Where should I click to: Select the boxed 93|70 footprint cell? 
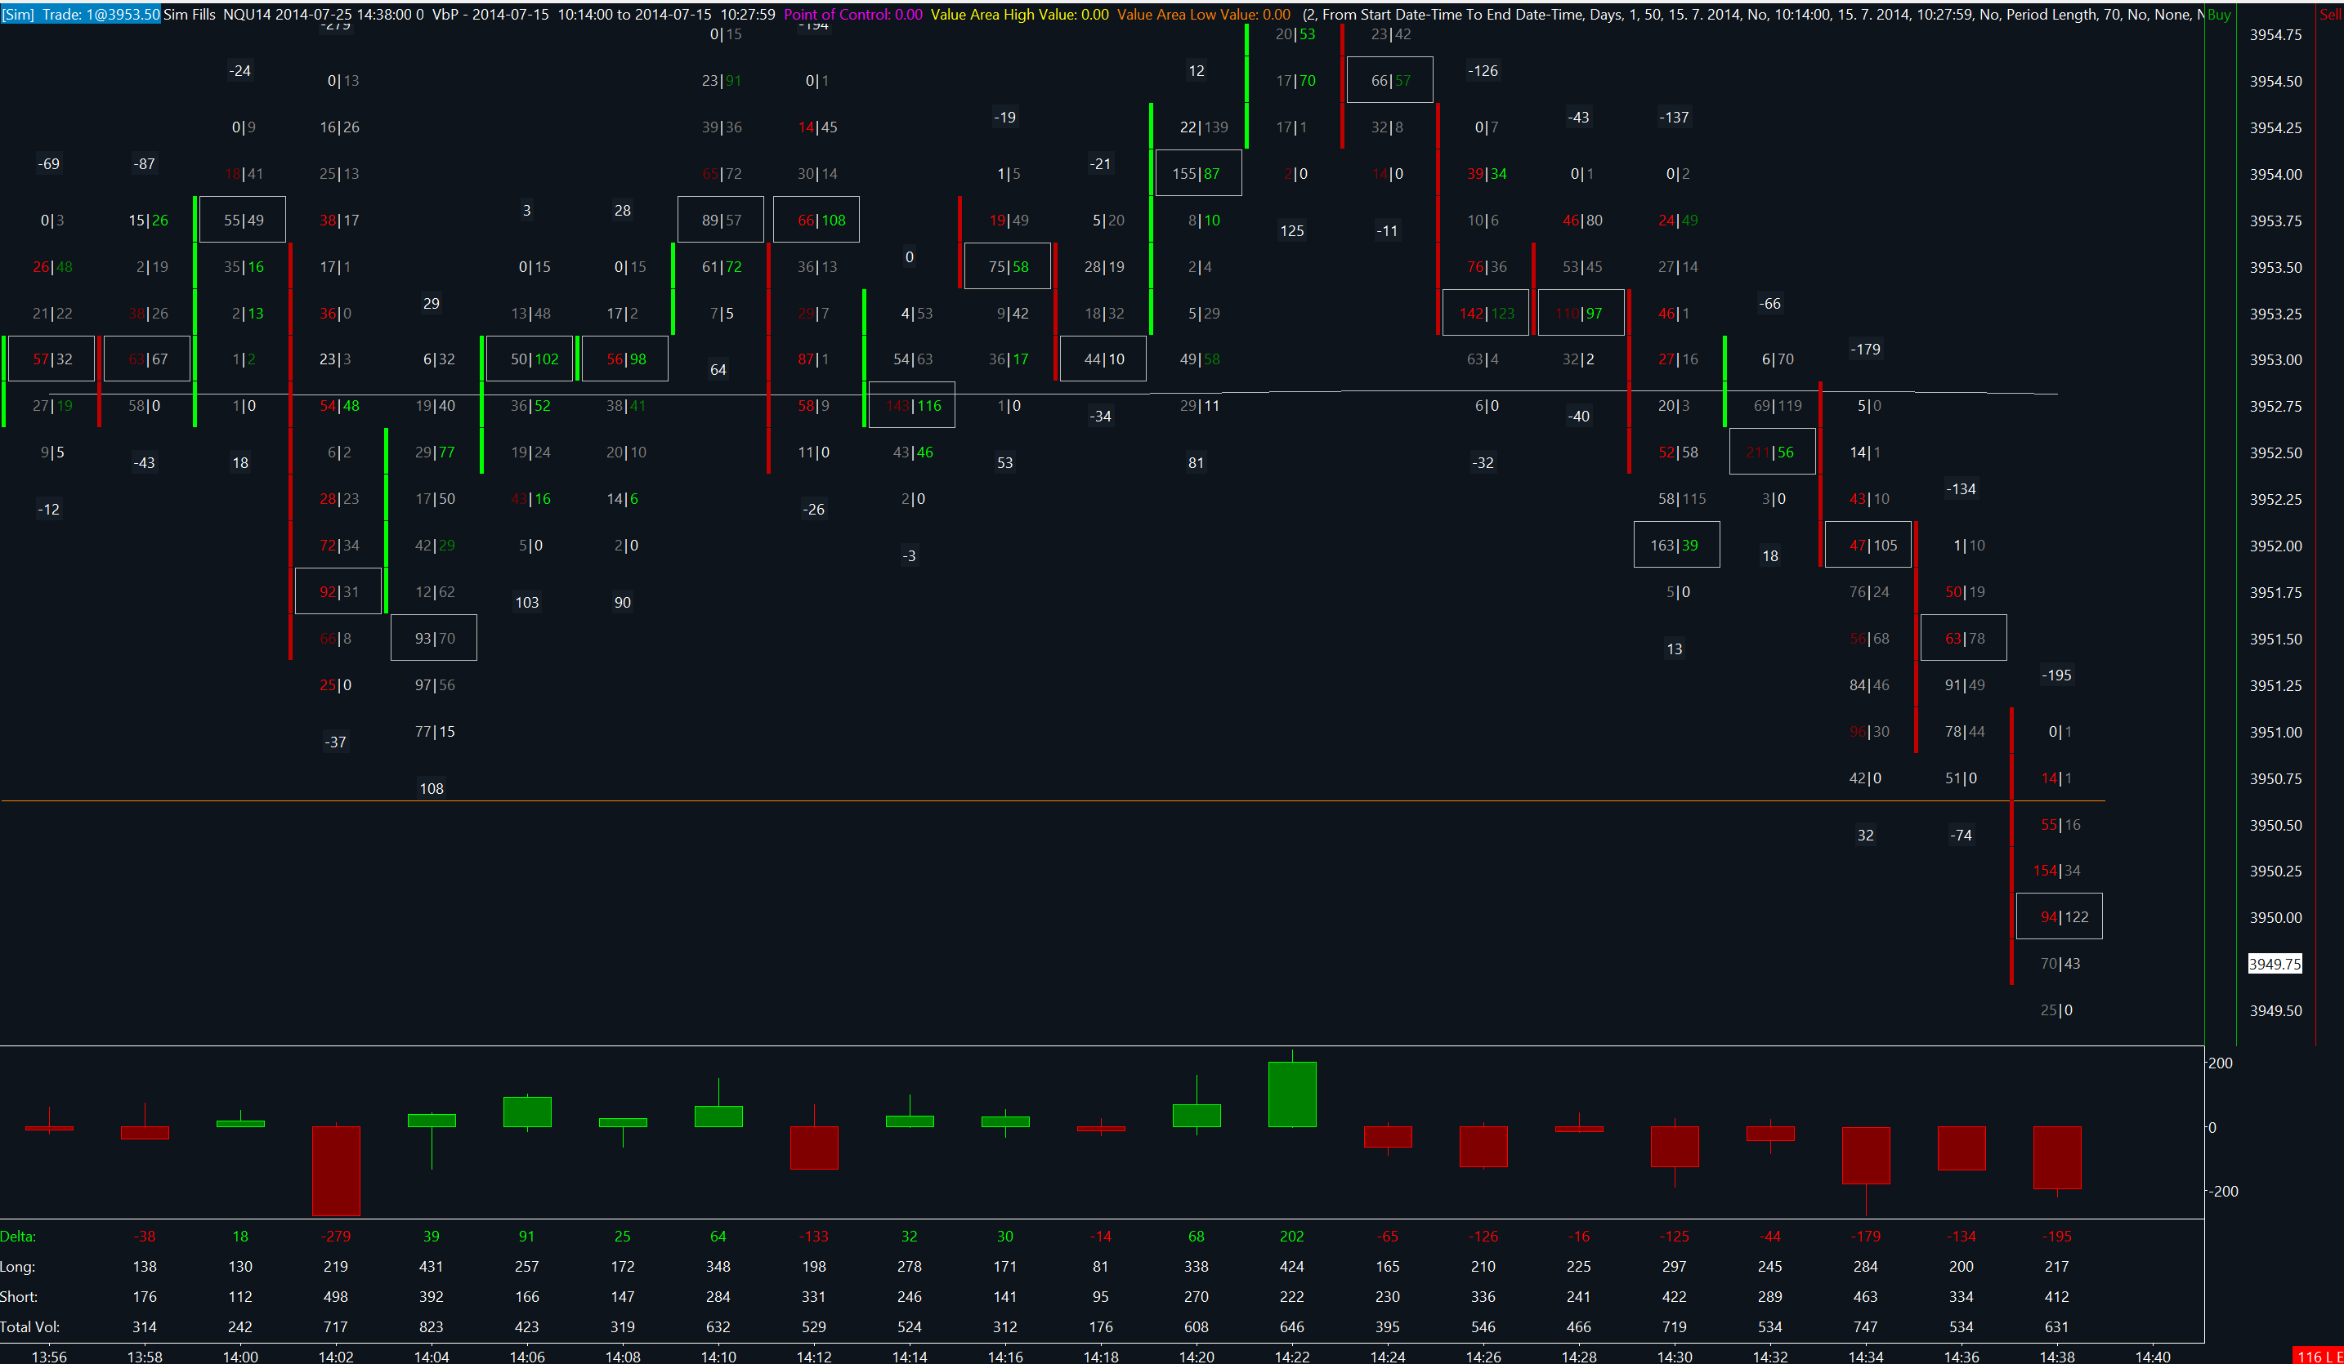coord(434,638)
